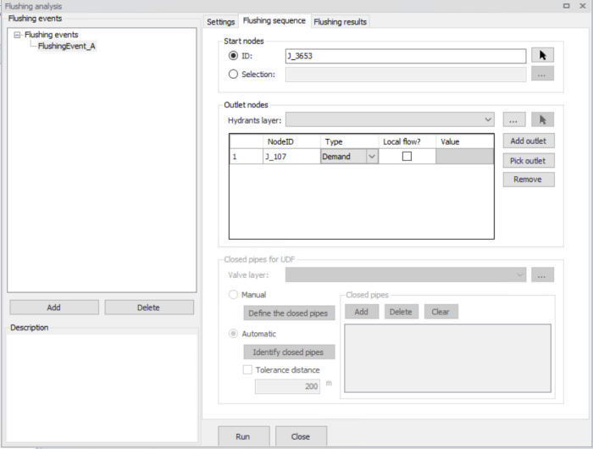Toggle the Local flow checkbox for J_107
Viewport: 593px width, 449px height.
[x=407, y=156]
